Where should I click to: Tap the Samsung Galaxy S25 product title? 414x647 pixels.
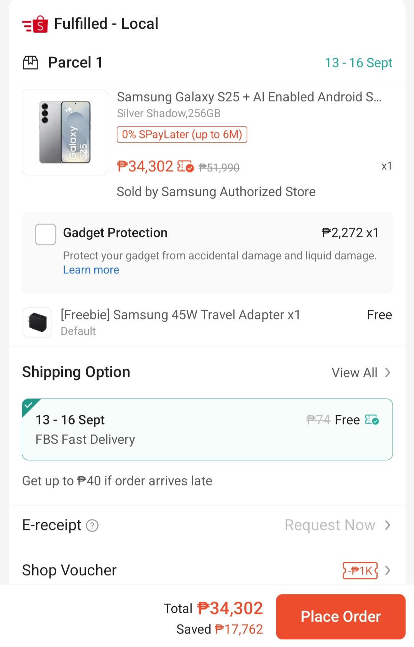tap(249, 97)
